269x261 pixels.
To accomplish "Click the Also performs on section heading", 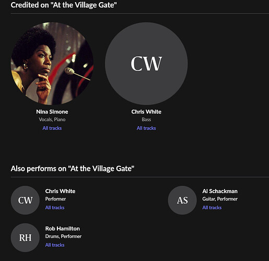I will point(73,169).
